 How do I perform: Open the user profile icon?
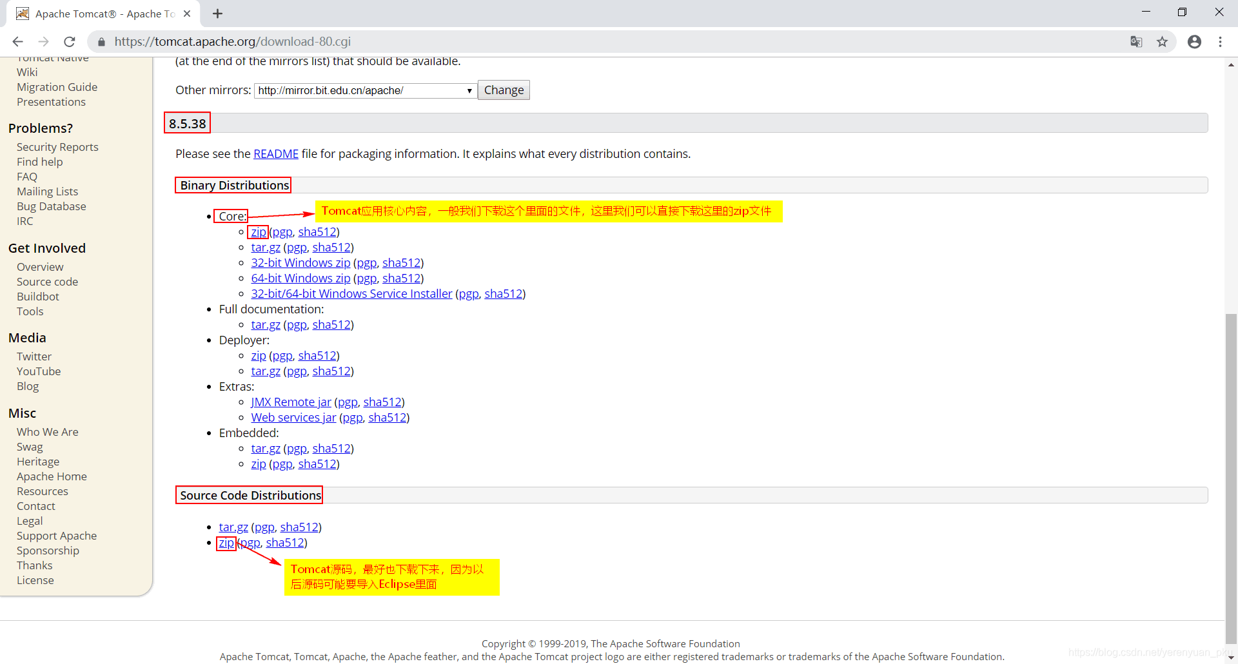click(1194, 42)
